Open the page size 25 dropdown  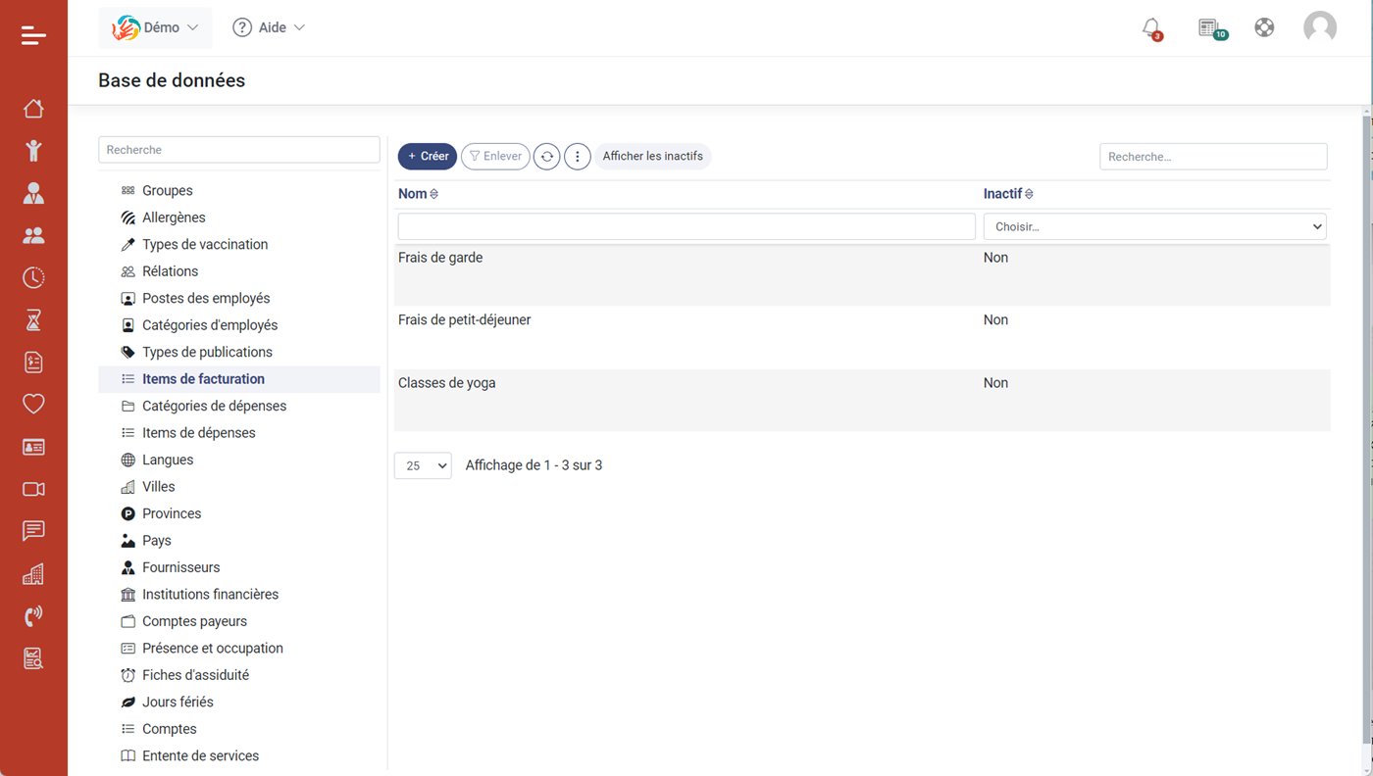tap(423, 465)
